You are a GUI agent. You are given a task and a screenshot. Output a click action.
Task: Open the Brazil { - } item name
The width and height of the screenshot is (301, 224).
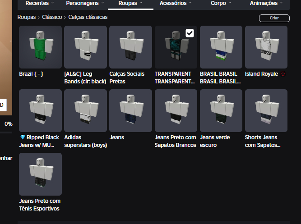click(31, 74)
